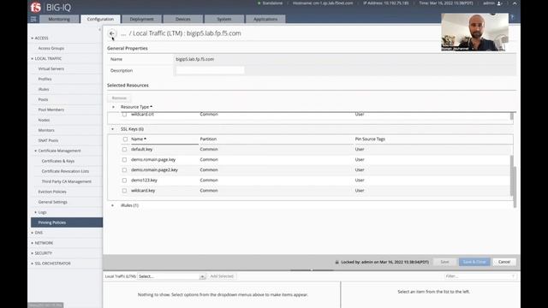Check the demo.romain.page.key checkbox
The width and height of the screenshot is (548, 308).
124,160
